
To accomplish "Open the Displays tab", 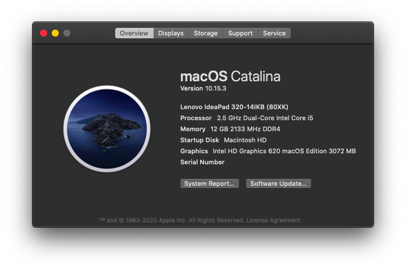I will [171, 33].
